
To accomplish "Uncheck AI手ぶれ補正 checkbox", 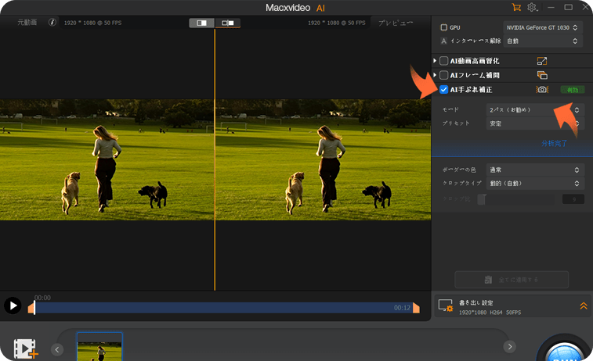I will 443,89.
